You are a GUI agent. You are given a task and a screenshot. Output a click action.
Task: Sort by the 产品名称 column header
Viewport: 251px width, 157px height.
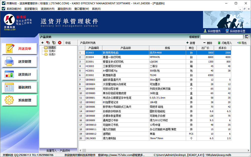[126, 48]
